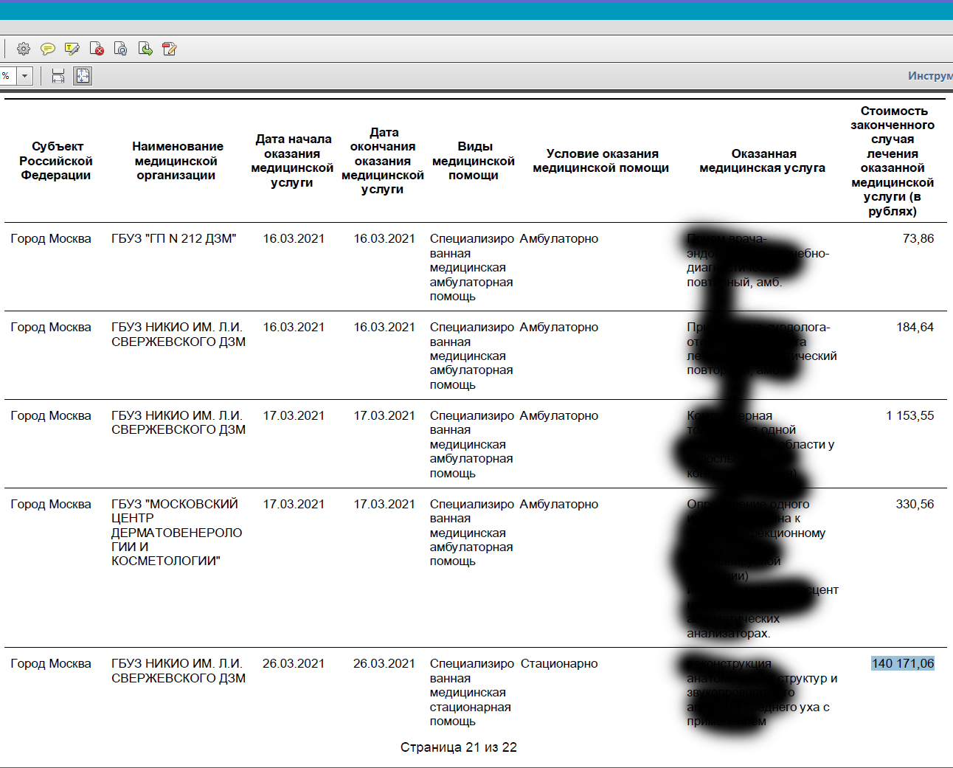Click Амбулаторно in the 330,56 row

559,505
